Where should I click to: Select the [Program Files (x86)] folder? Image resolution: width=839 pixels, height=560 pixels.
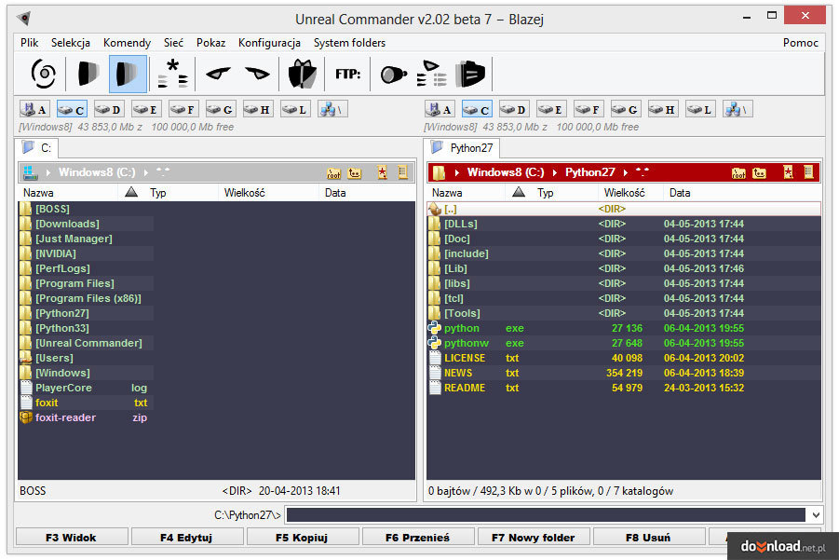tap(88, 298)
